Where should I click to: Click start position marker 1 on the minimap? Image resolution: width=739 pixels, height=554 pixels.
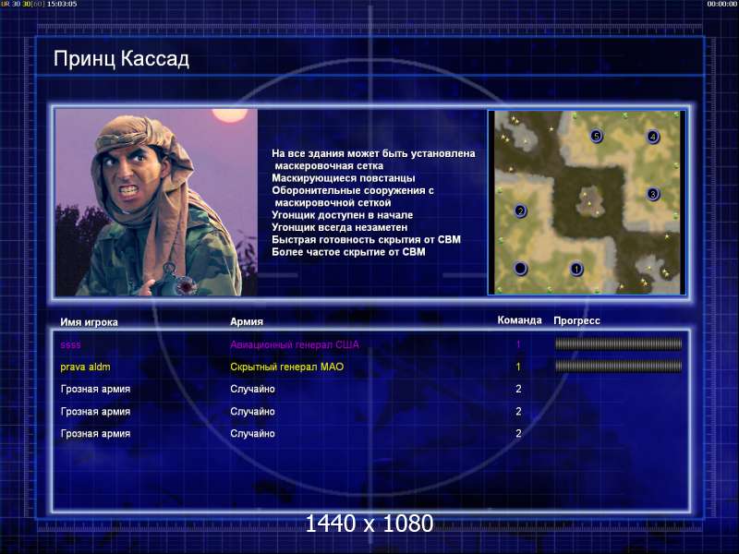pos(575,269)
